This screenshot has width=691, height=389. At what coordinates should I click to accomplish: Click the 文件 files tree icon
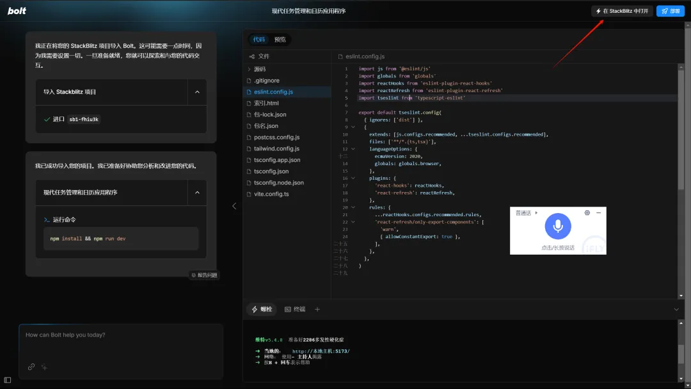click(x=252, y=56)
